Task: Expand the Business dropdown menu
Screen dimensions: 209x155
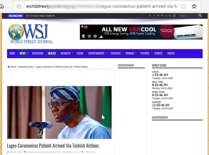Action: click(67, 53)
